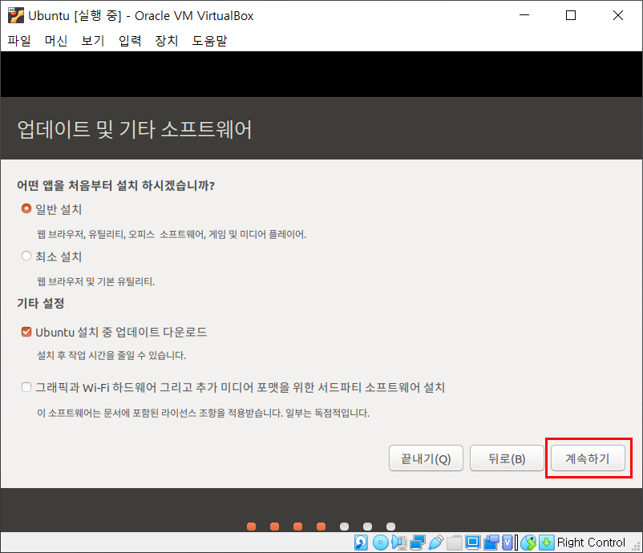Enable third-party software for graphics and Wi-Fi

pyautogui.click(x=26, y=387)
